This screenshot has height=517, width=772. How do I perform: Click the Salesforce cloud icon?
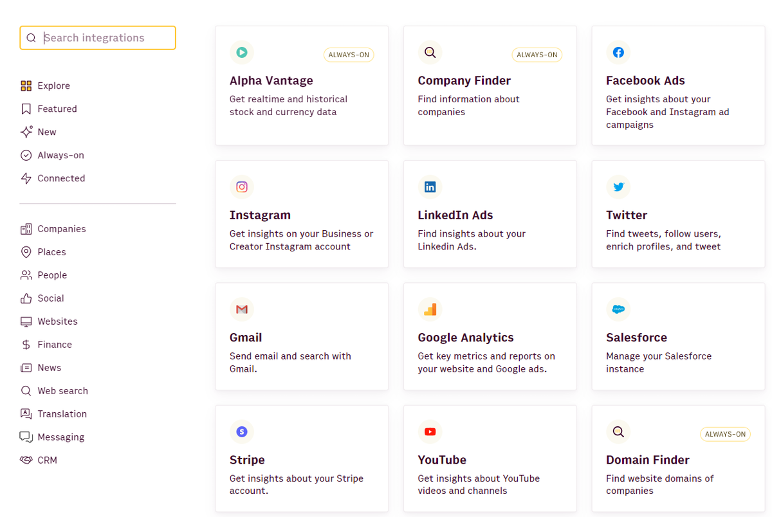pos(618,309)
